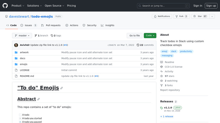The image size is (220, 123).
Task: Open the README.md file
Action: [x=27, y=76]
